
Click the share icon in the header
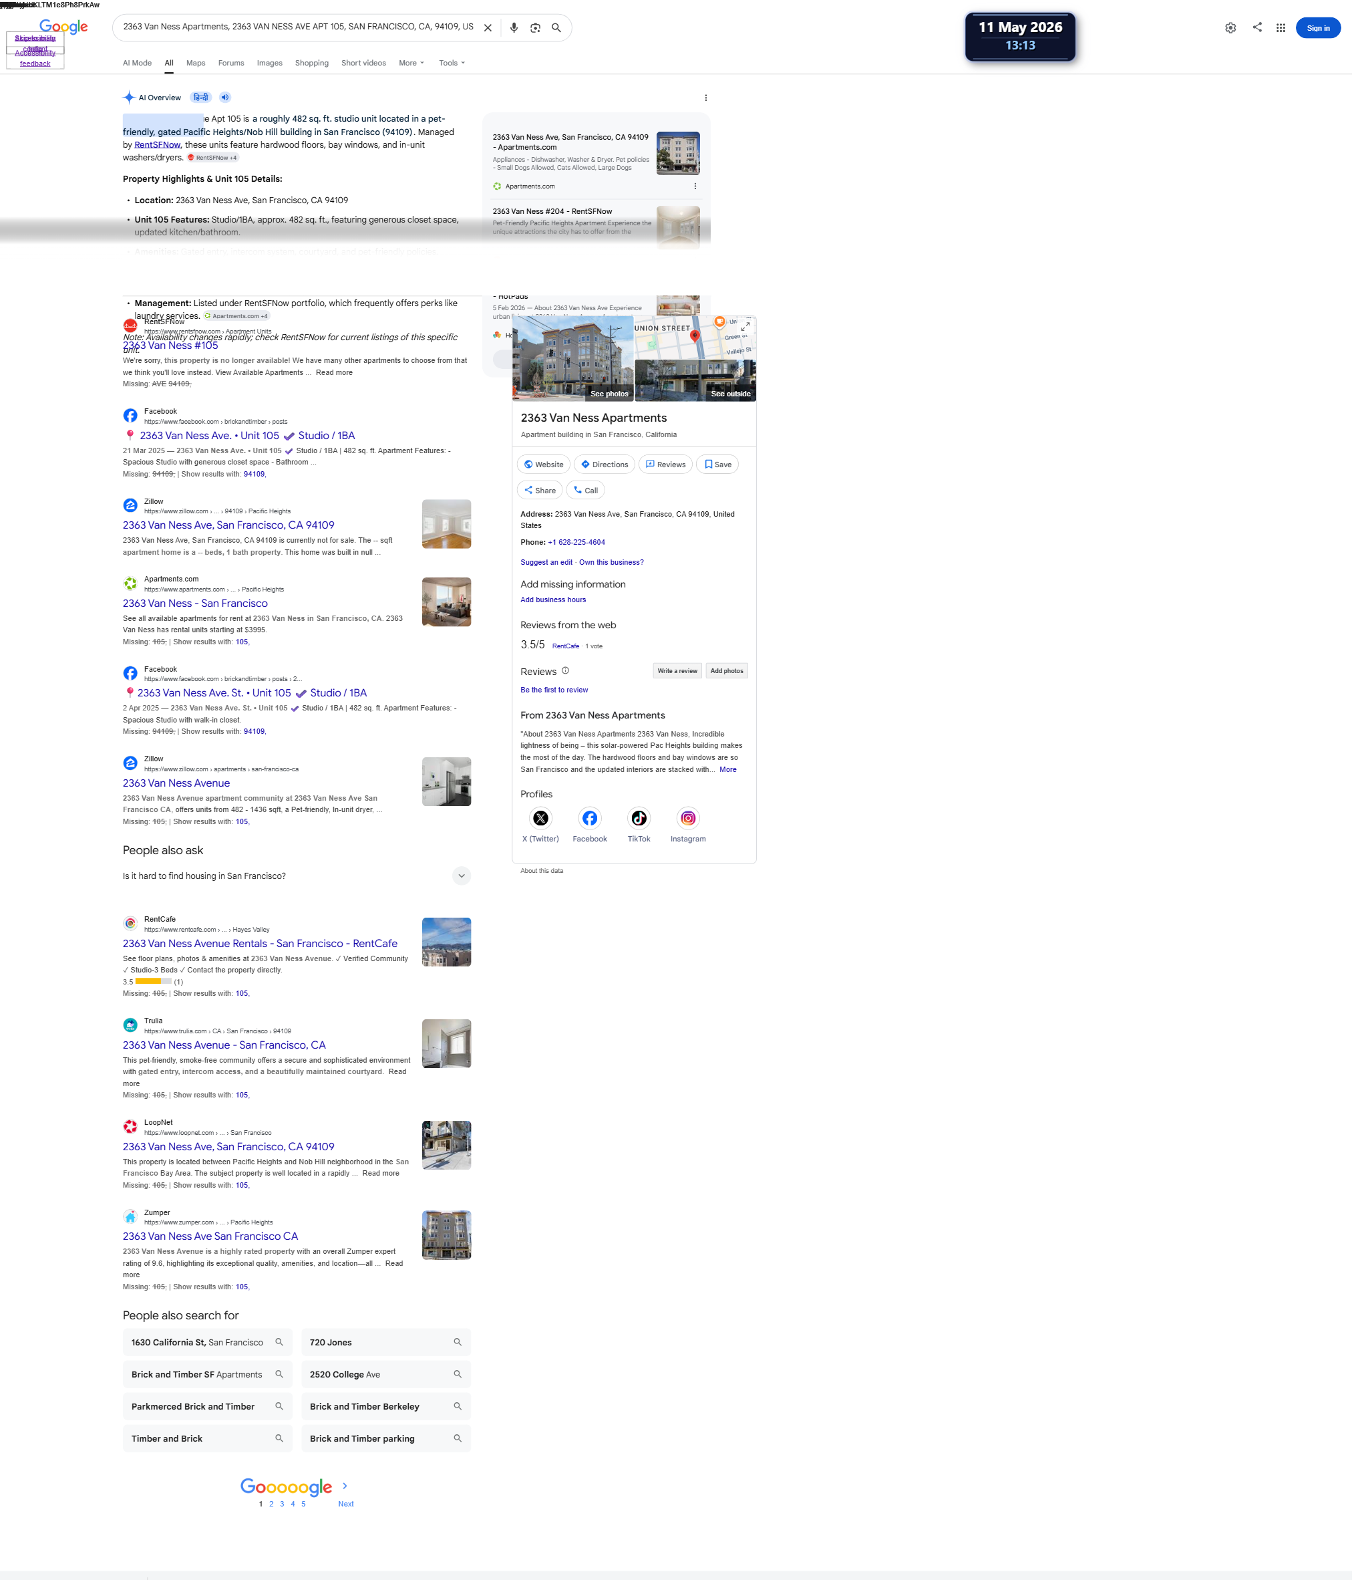point(1264,27)
